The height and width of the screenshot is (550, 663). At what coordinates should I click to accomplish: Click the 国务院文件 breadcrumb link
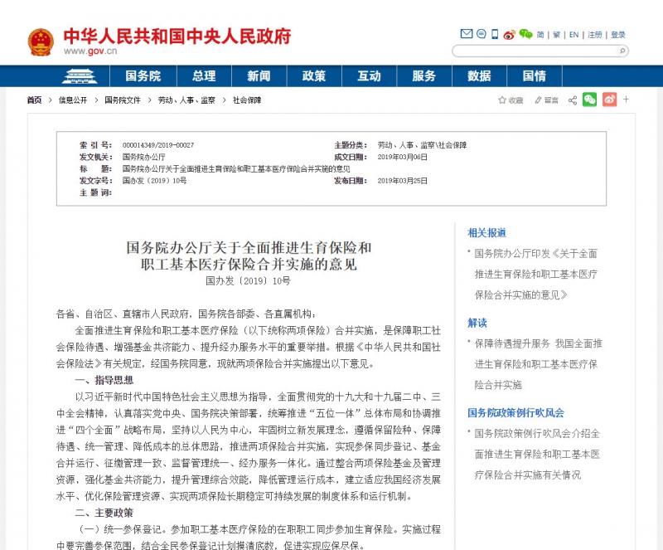(x=122, y=100)
